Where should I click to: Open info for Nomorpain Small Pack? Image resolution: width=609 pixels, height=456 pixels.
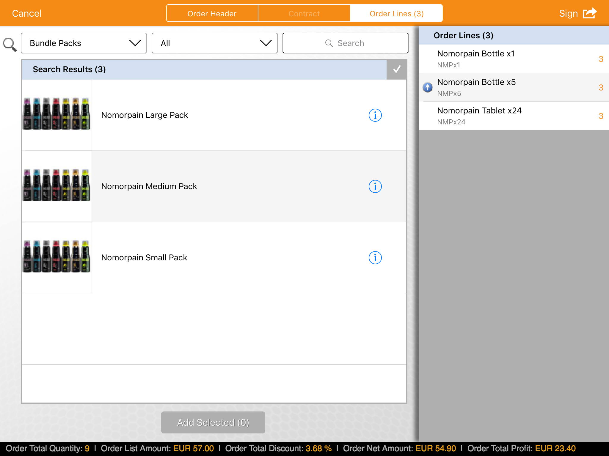pos(375,258)
